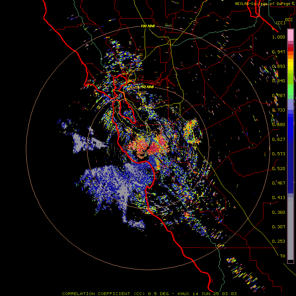Click the CORRELATION COEFFICIENT (CC) caption text
296x296 pixels.
104,294
